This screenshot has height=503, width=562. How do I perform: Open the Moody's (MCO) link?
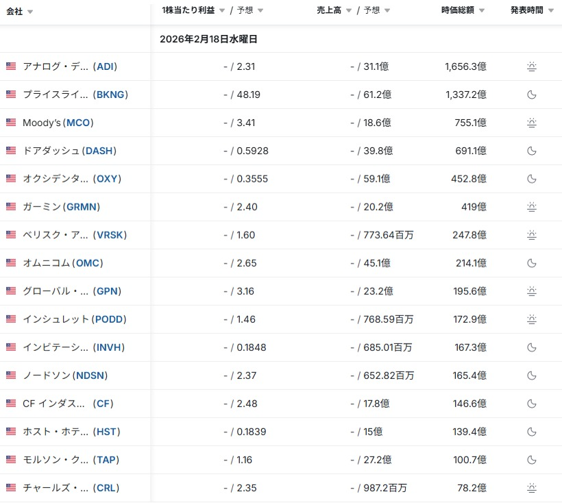(58, 123)
